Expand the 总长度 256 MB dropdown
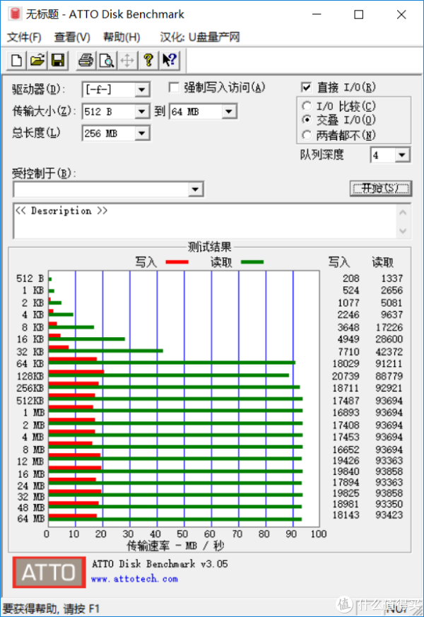Screen dimensions: 424x617 [142, 134]
